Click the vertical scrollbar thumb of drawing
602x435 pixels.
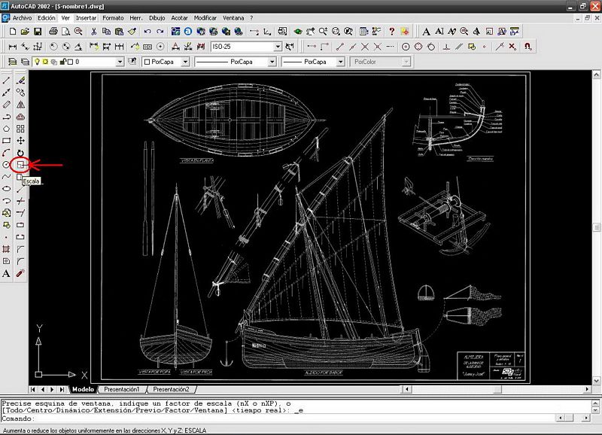tap(596, 227)
